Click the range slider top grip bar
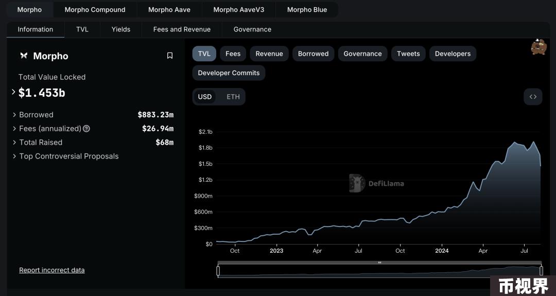The image size is (556, 296). (x=379, y=263)
